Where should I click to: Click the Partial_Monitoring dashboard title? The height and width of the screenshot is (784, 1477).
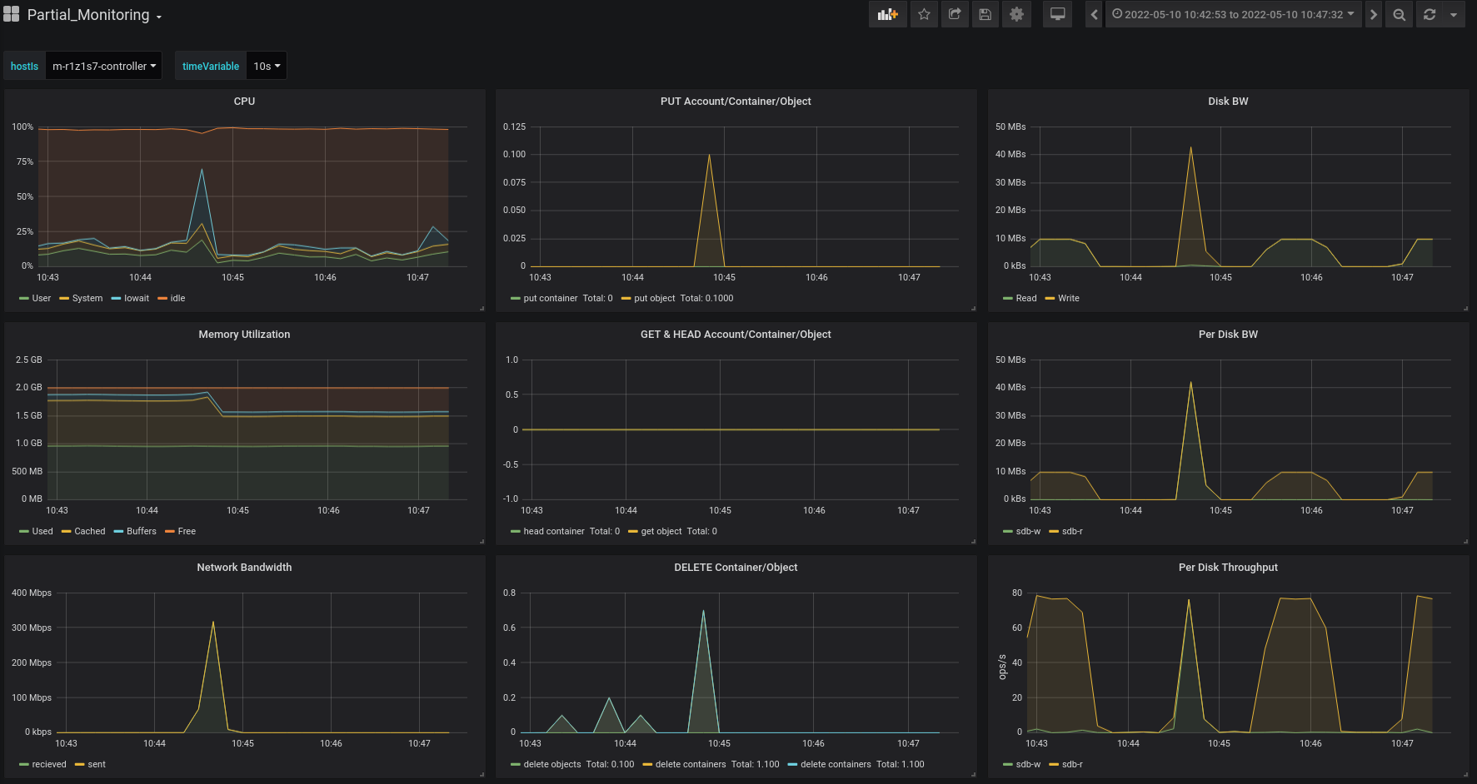tap(88, 15)
